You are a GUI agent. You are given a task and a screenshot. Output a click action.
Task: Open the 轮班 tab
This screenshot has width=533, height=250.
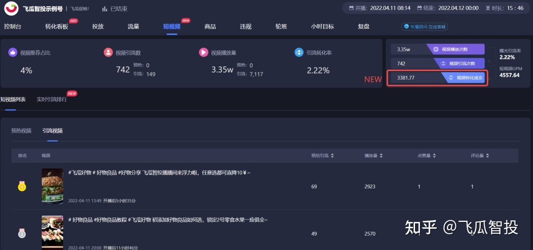tap(281, 27)
